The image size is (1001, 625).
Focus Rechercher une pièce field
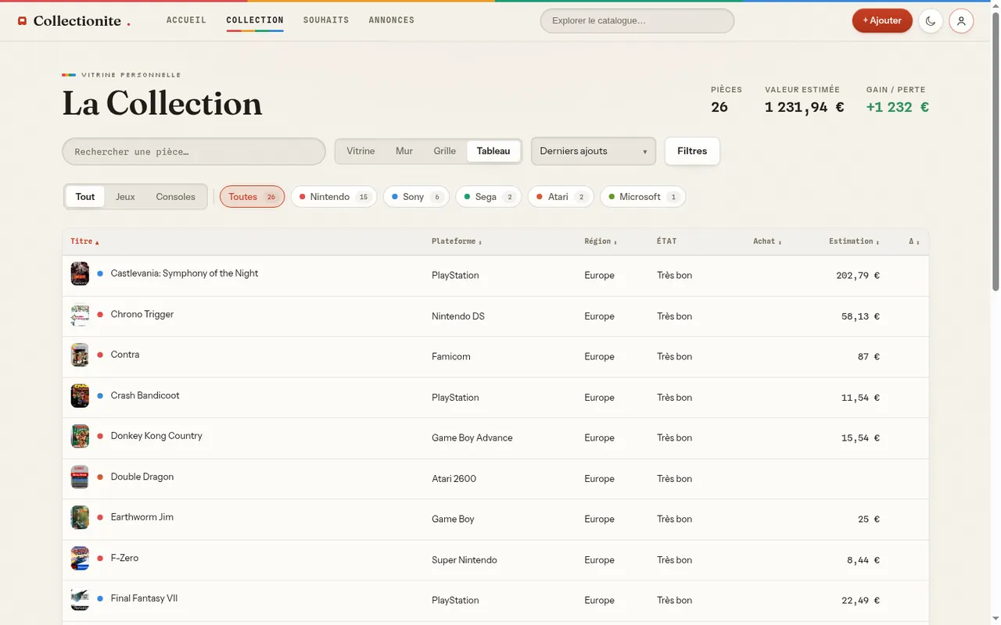point(194,152)
